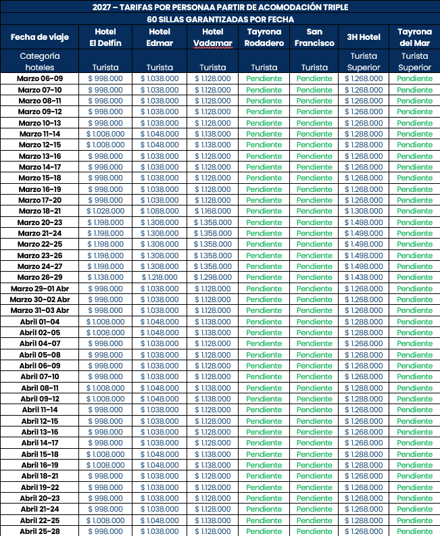Viewport: 440px width, 536px height.
Task: Select San Francisco 'Pendiente' for Marzo 30-02 Abr
Action: [x=314, y=299]
